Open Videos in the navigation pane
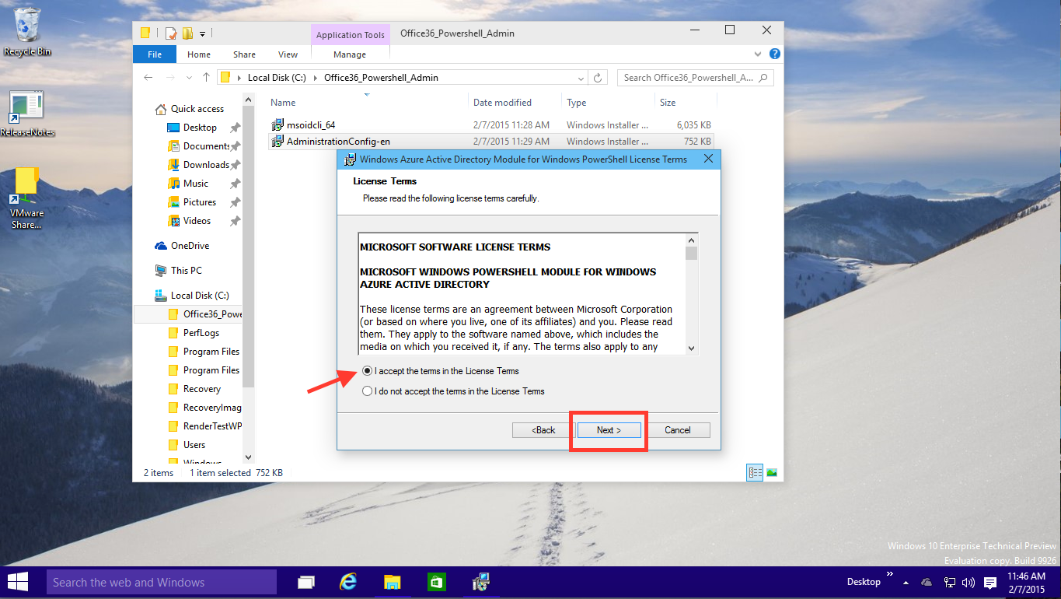1061x599 pixels. pos(197,221)
